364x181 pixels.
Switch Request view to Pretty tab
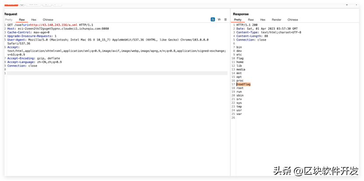[9, 20]
